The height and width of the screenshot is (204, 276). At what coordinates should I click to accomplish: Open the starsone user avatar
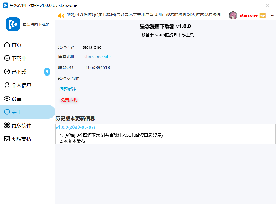[x=233, y=15]
